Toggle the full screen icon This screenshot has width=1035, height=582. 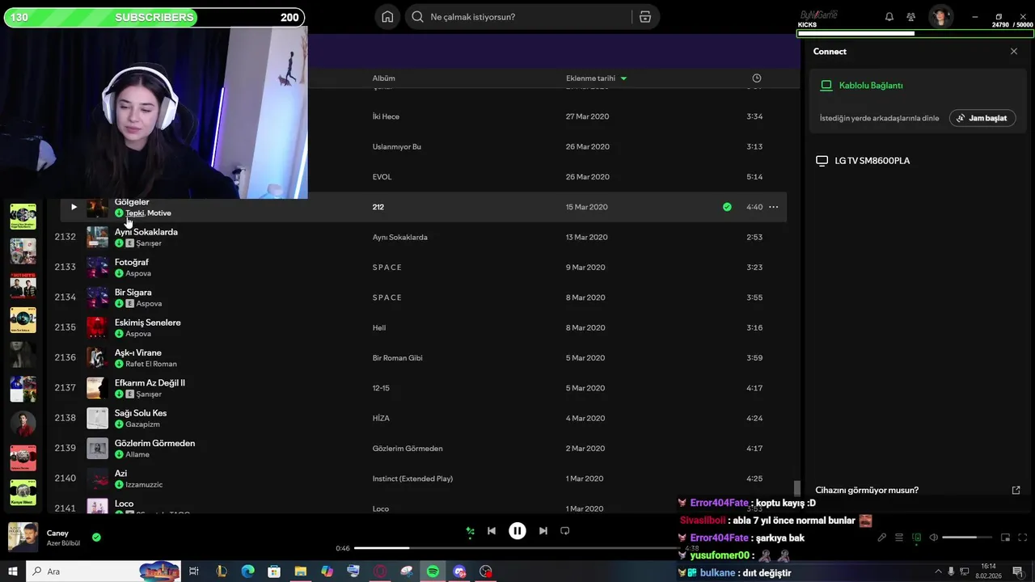[x=1023, y=538]
